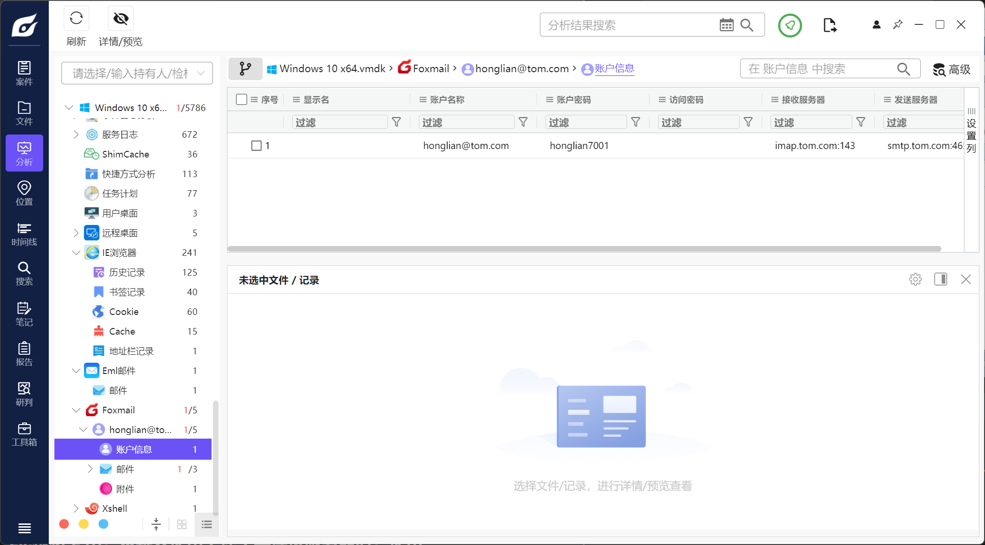This screenshot has width=985, height=545.
Task: Click the branch tree icon button
Action: (x=245, y=69)
